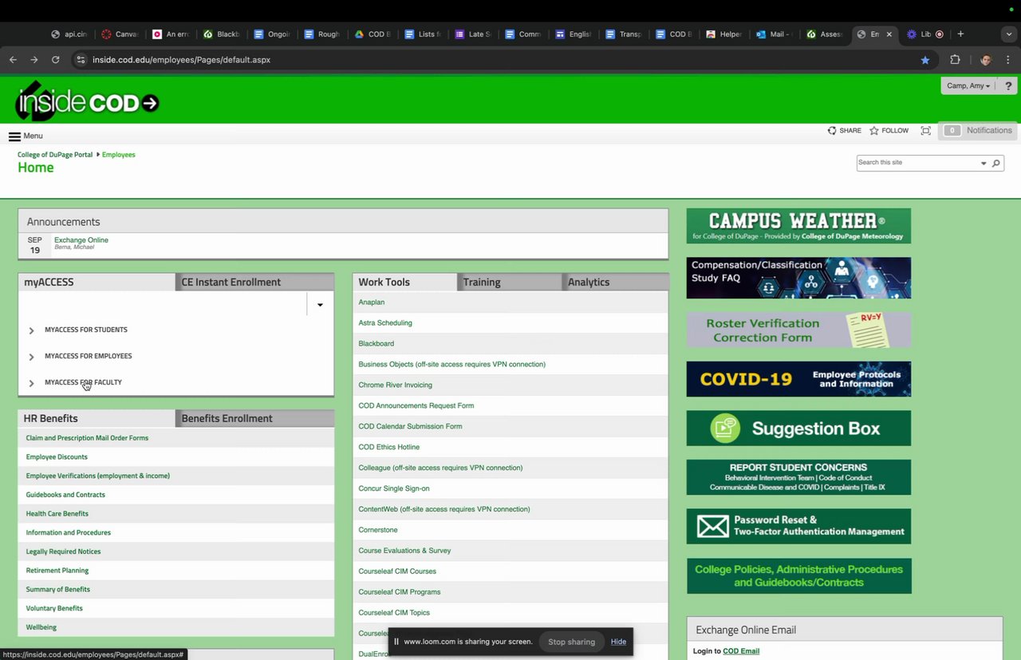Click the browser Back arrow

point(13,60)
